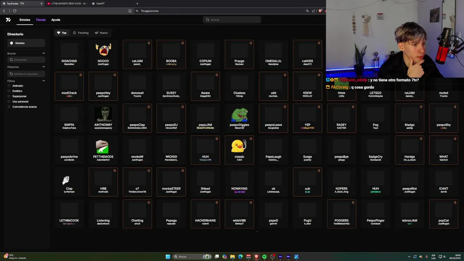Collapse the Filtros section chevron

(x=43, y=81)
